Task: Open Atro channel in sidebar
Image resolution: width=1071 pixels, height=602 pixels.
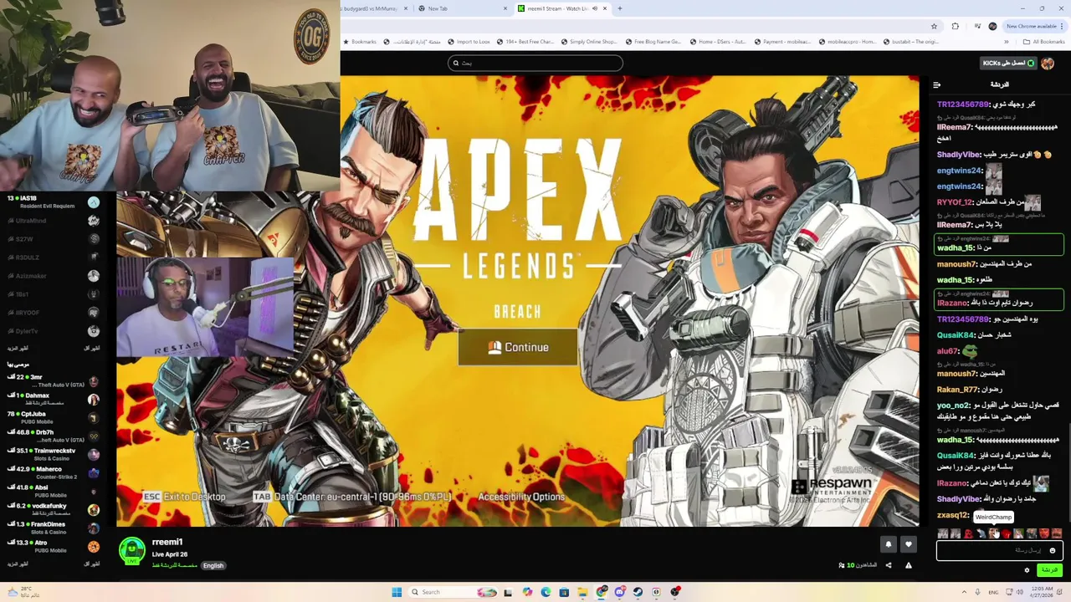Action: click(x=53, y=547)
